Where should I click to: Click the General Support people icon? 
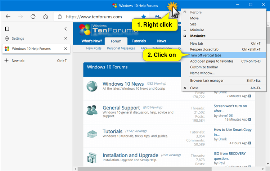(x=92, y=110)
